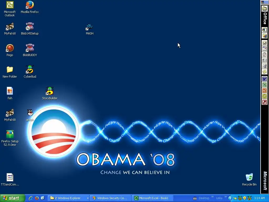Launch Microsoft PowerPoint from Office bar
The image size is (269, 202).
tap(264, 90)
